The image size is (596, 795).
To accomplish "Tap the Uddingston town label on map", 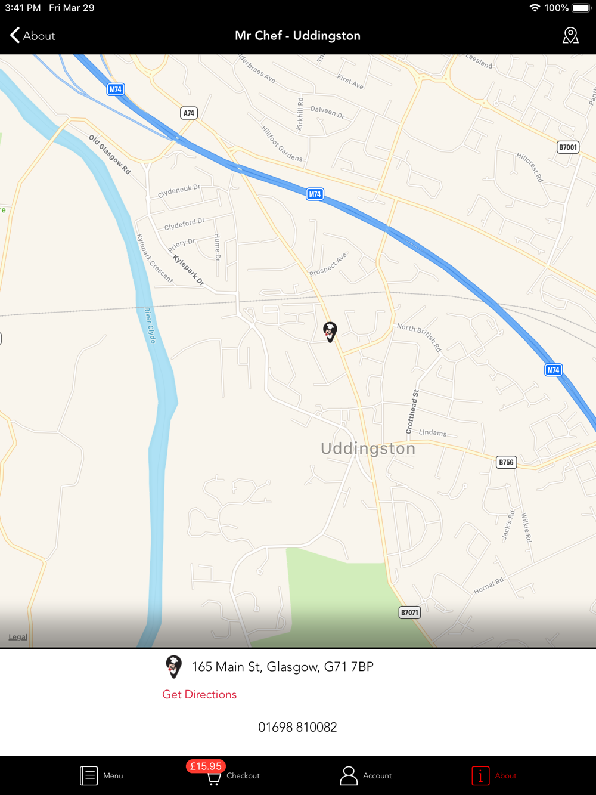I will [x=368, y=448].
